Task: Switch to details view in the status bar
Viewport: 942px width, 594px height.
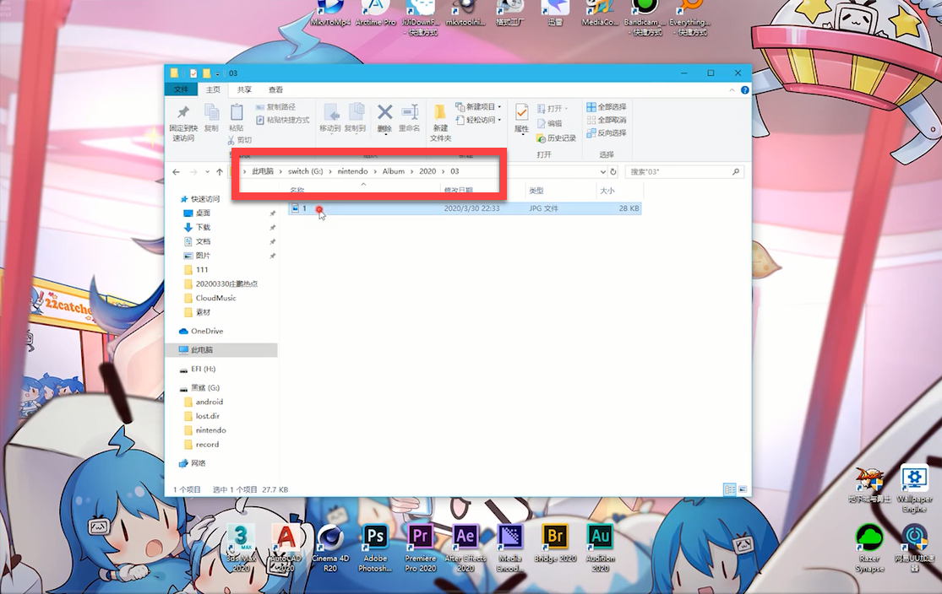Action: tap(729, 489)
